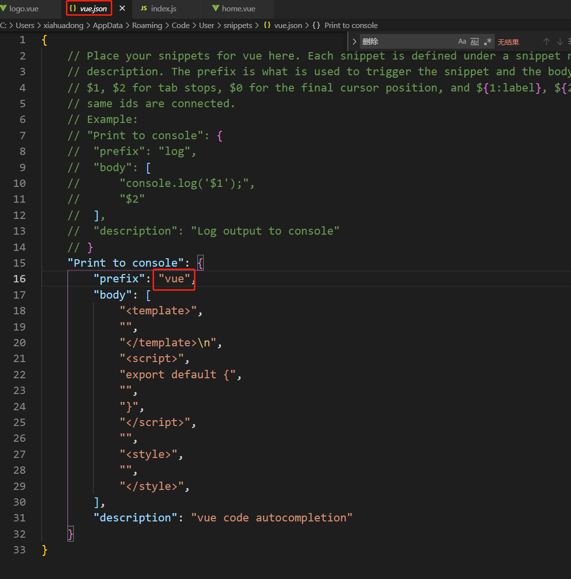Screen dimensions: 571x579
Task: Click the "// Example:" comment line
Action: 102,120
